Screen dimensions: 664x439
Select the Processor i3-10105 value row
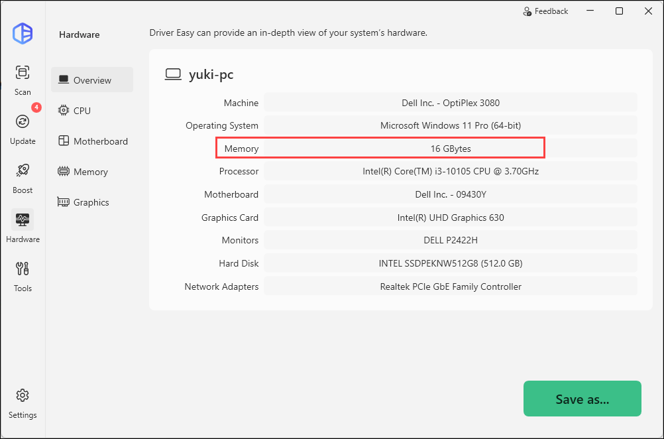click(x=450, y=172)
